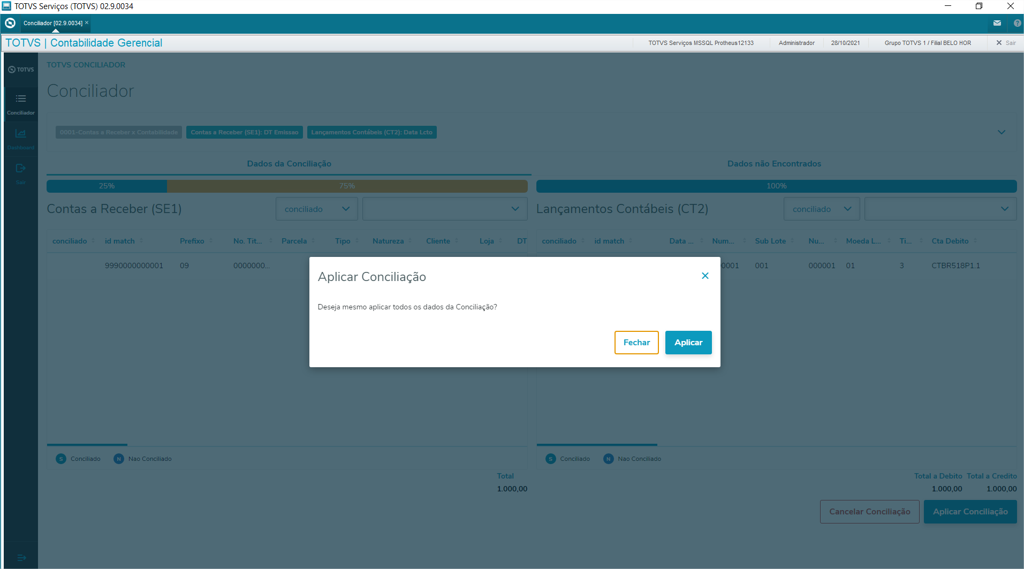Click the 75% progress bar segment
This screenshot has height=569, width=1024.
point(347,186)
